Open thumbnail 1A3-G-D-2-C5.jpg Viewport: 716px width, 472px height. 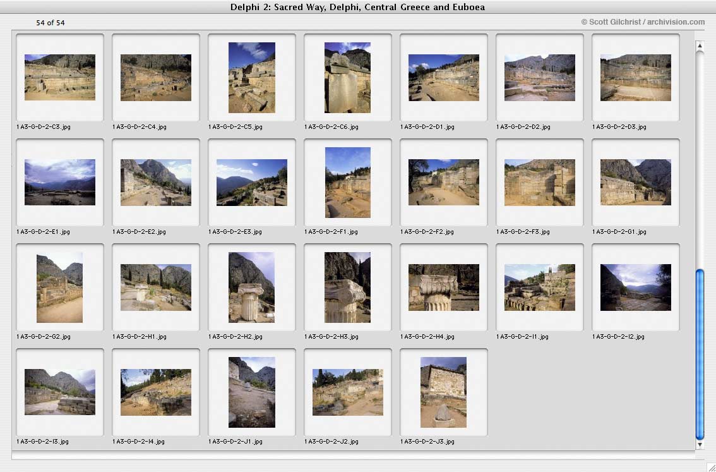pyautogui.click(x=251, y=77)
